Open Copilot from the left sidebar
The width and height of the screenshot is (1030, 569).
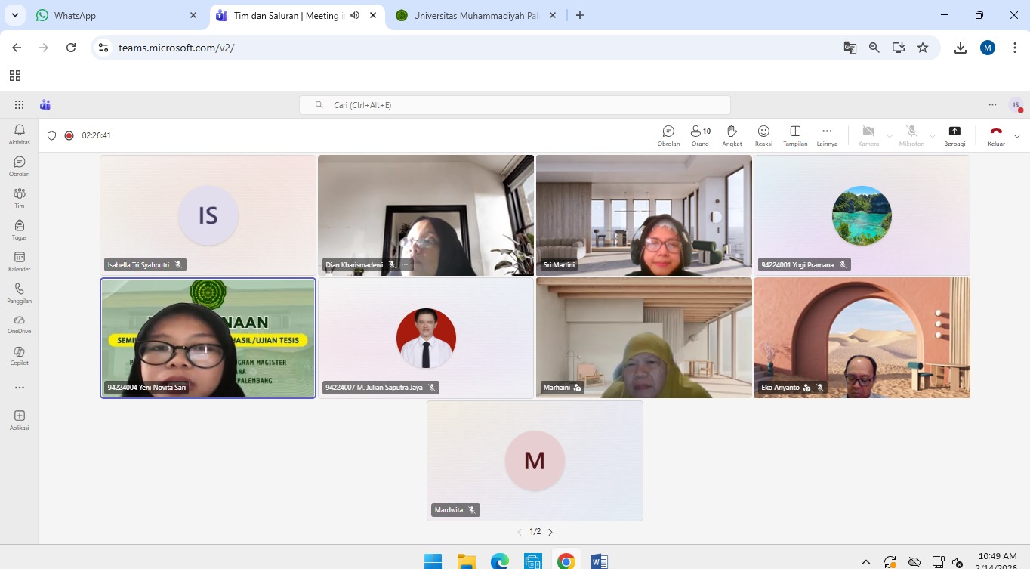click(x=20, y=355)
